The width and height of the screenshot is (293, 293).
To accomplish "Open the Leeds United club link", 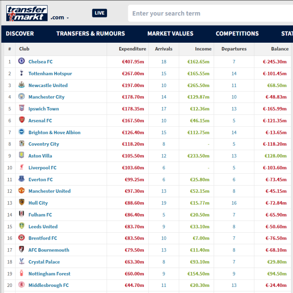I will (x=43, y=227).
